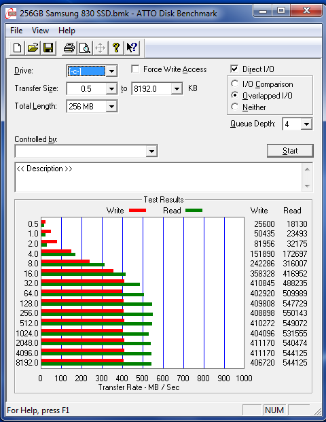This screenshot has height=422, width=326.
Task: Click the red Write legend swatch
Action: pos(137,211)
